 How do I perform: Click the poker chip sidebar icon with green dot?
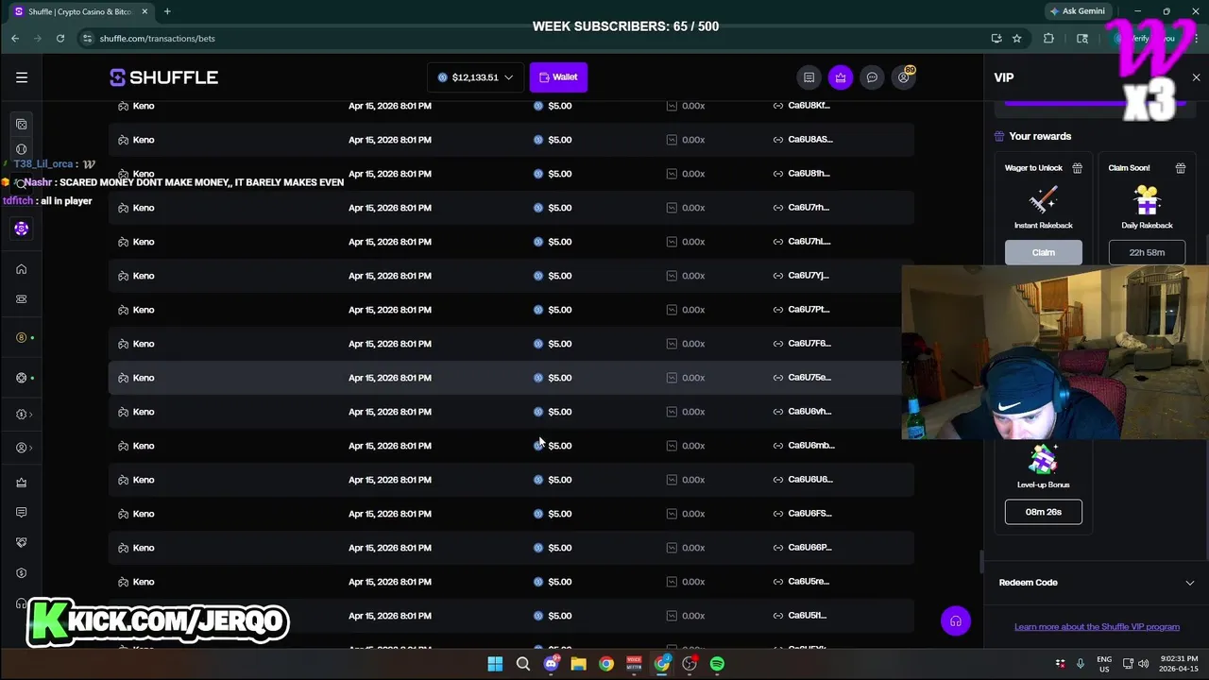point(21,378)
